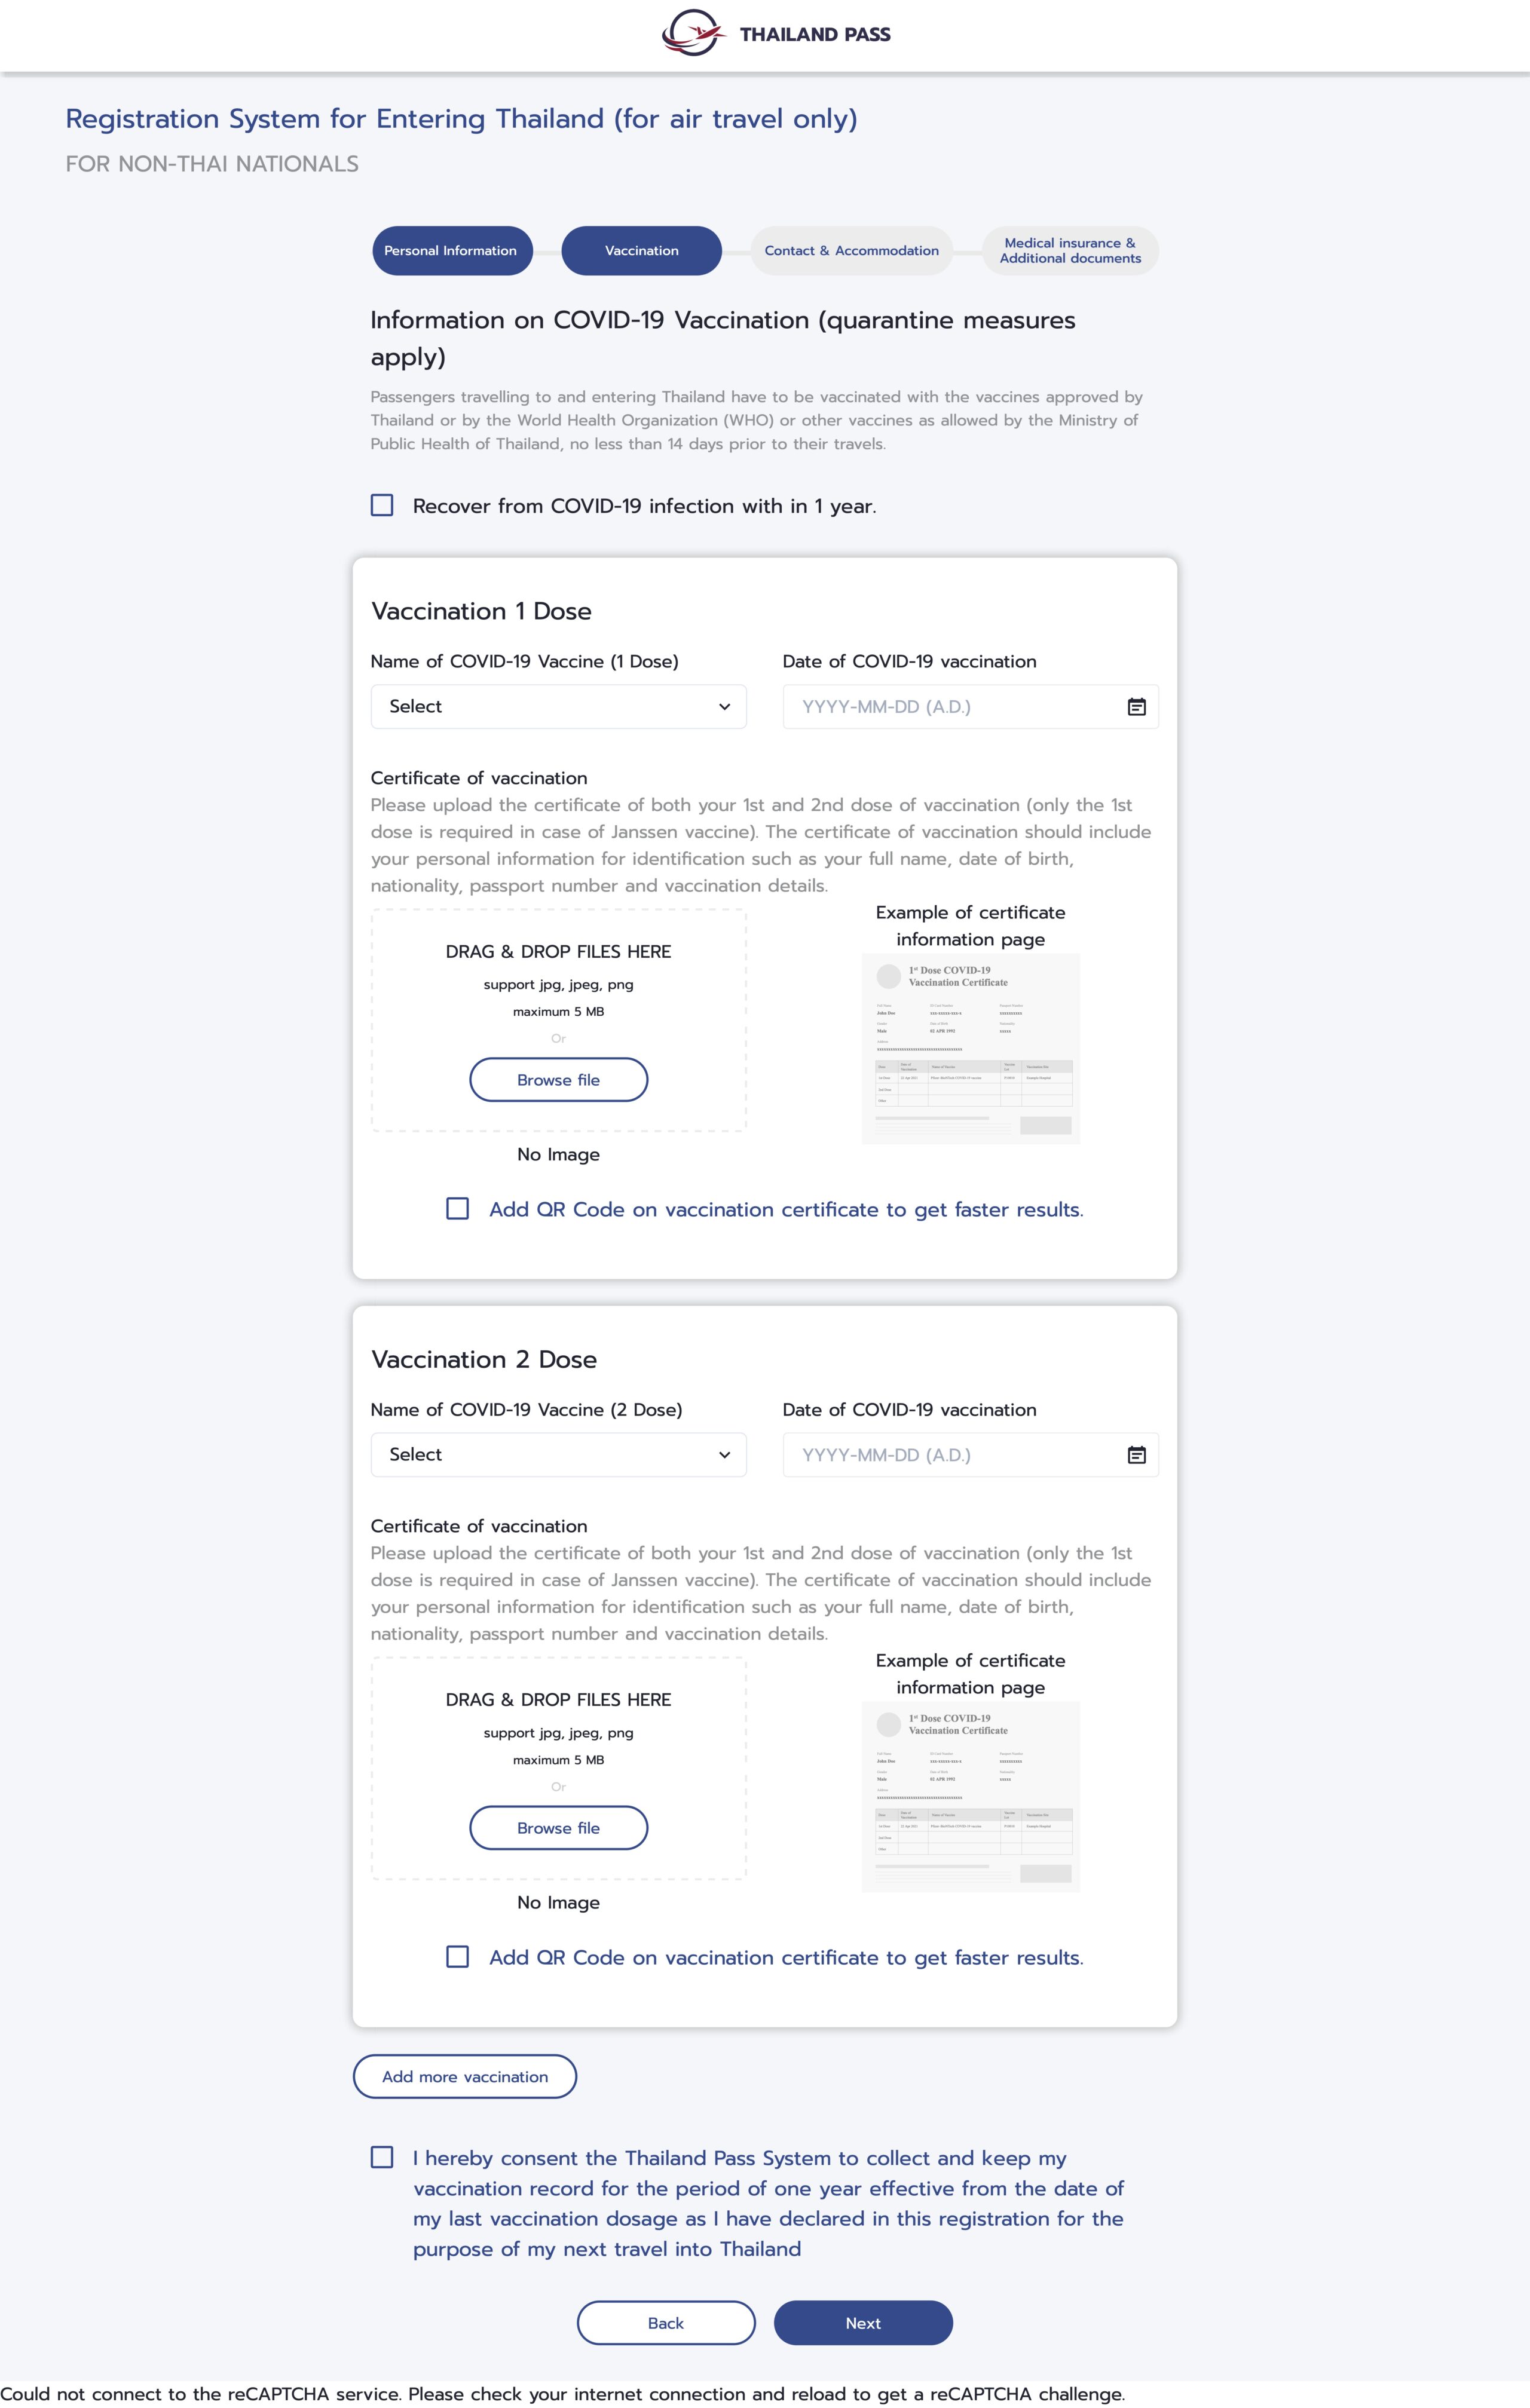Open vaccine name dropdown for dose 1
The width and height of the screenshot is (1530, 2408).
pyautogui.click(x=558, y=707)
